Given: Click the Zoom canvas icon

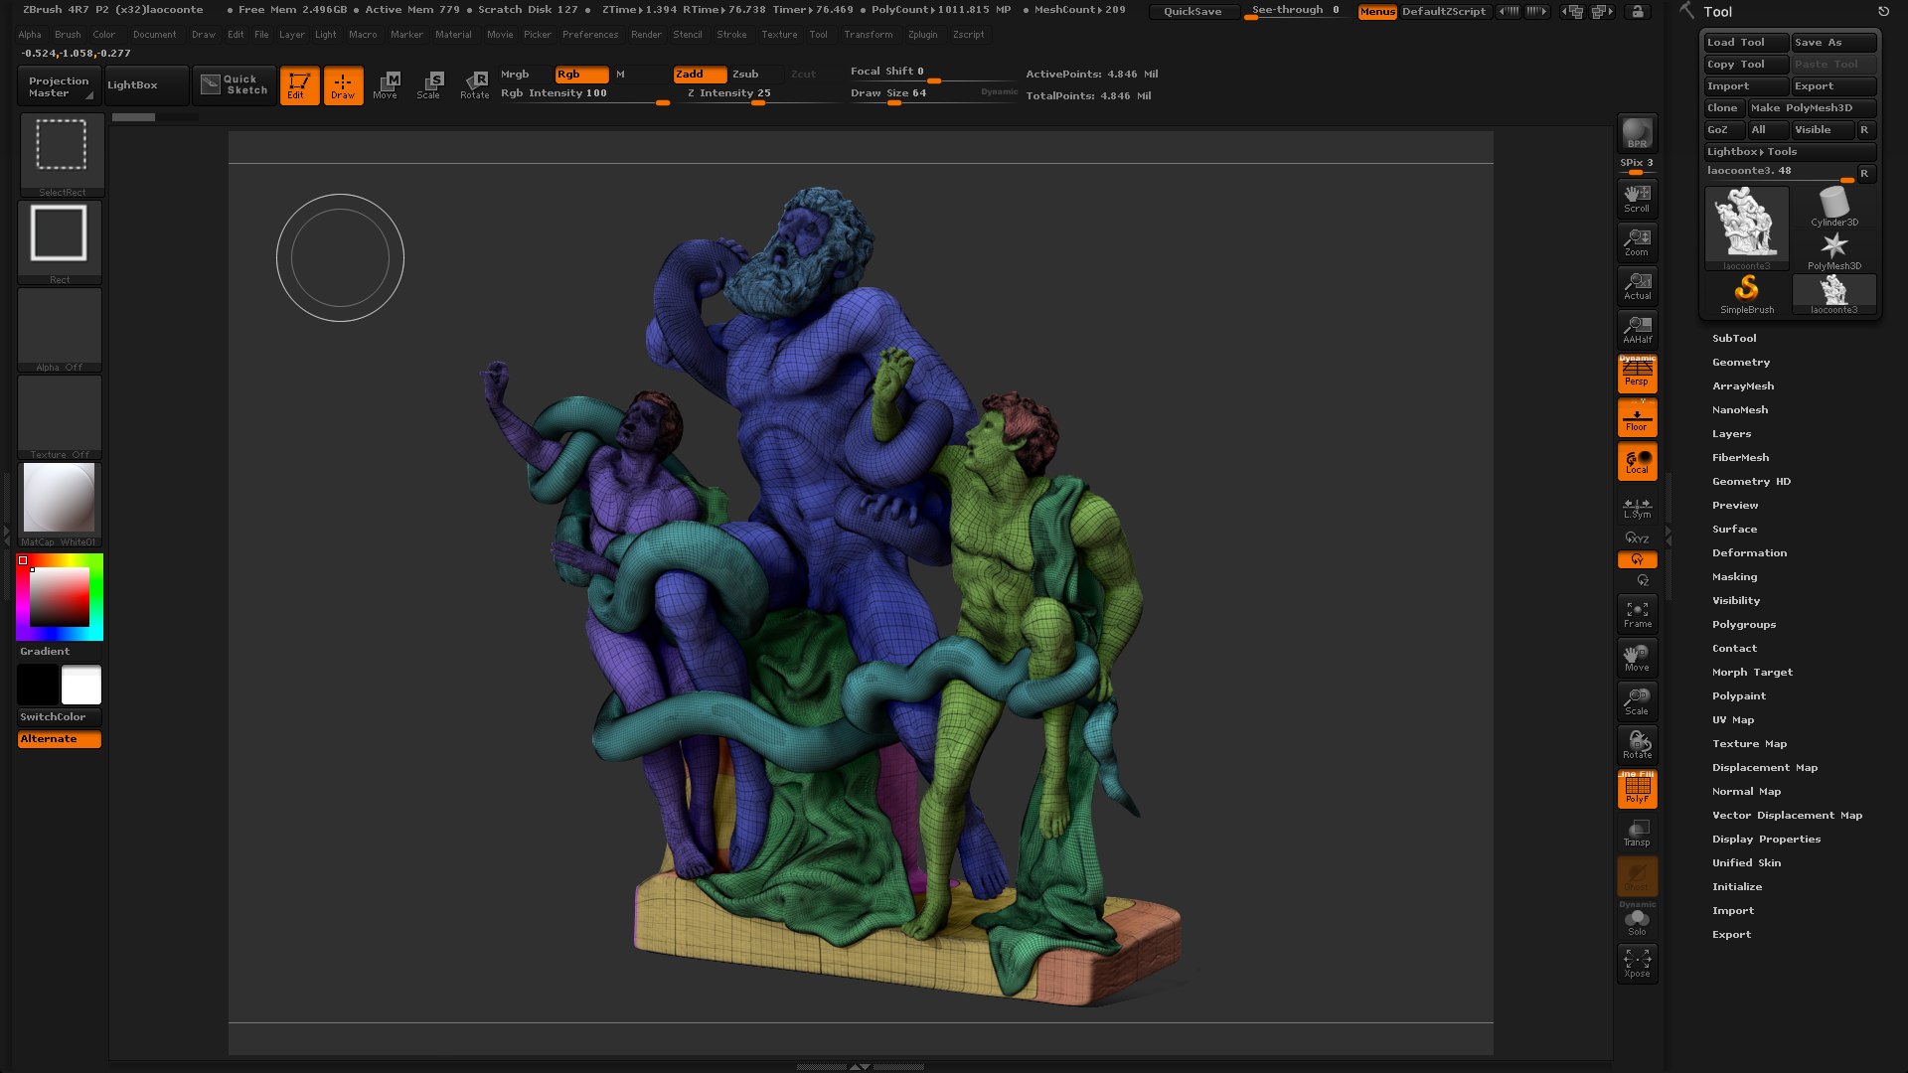Looking at the screenshot, I should 1637,241.
